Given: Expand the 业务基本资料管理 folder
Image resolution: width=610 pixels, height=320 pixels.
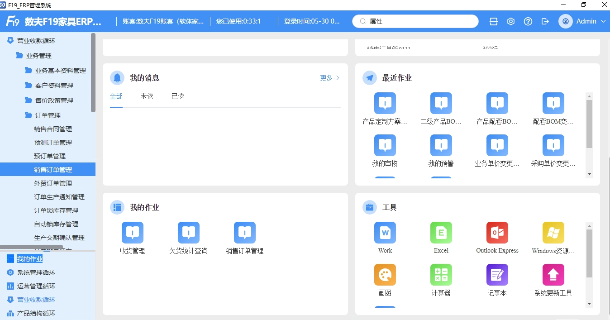Looking at the screenshot, I should pyautogui.click(x=55, y=71).
